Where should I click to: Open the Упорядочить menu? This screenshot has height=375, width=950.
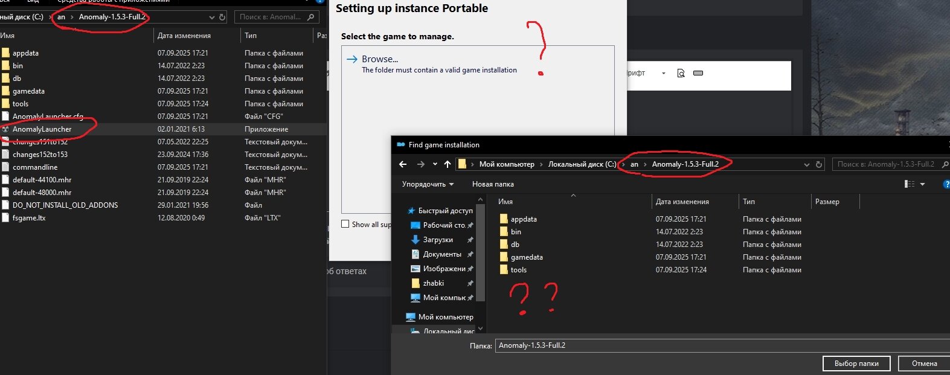click(428, 184)
